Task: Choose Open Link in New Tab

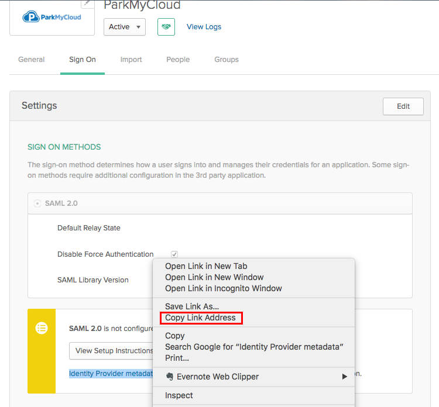Action: point(206,266)
